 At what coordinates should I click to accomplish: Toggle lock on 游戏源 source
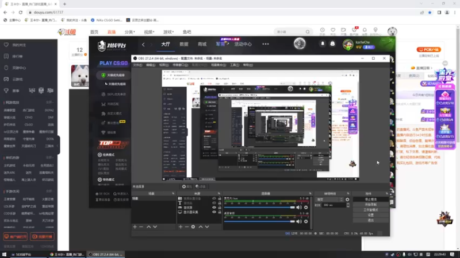point(220,208)
